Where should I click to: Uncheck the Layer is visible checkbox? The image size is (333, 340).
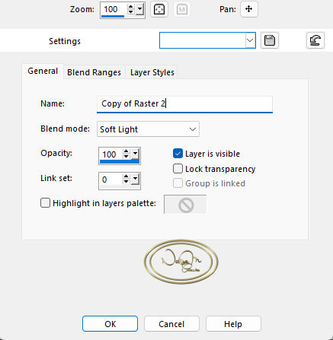(178, 154)
